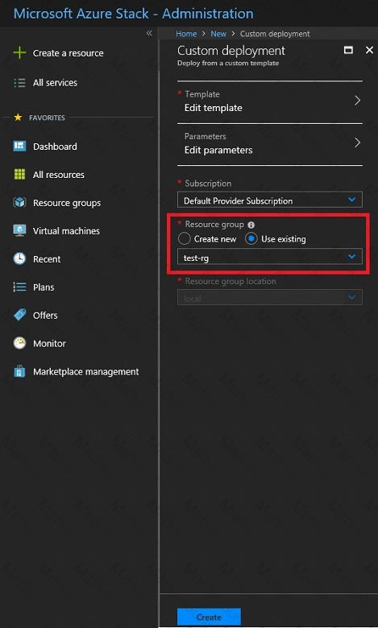Viewport: 378px width, 628px height.
Task: Click the blue Create button
Action: 209,618
